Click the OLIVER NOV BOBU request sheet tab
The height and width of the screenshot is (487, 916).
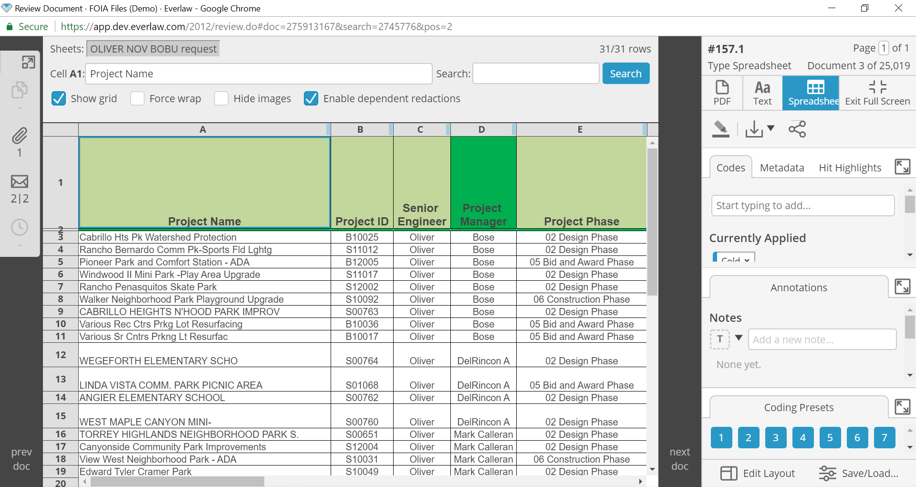click(153, 48)
